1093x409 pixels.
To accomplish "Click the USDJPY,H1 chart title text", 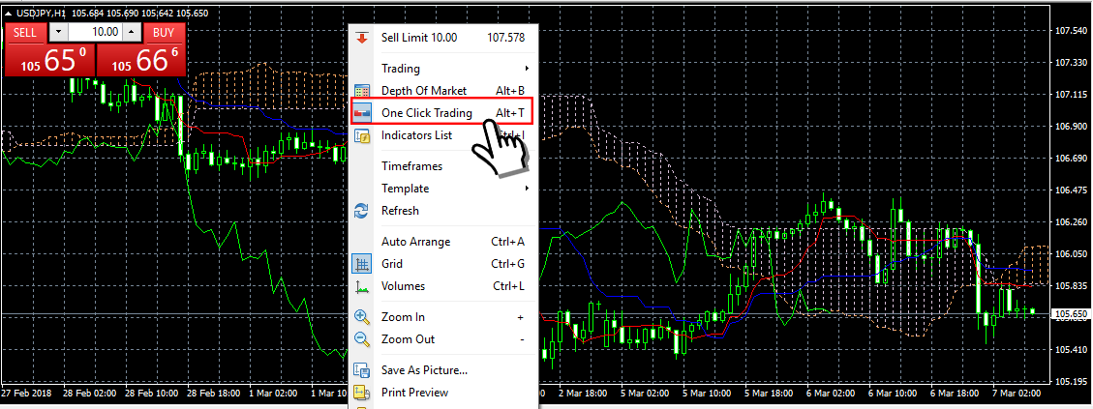I will (42, 13).
